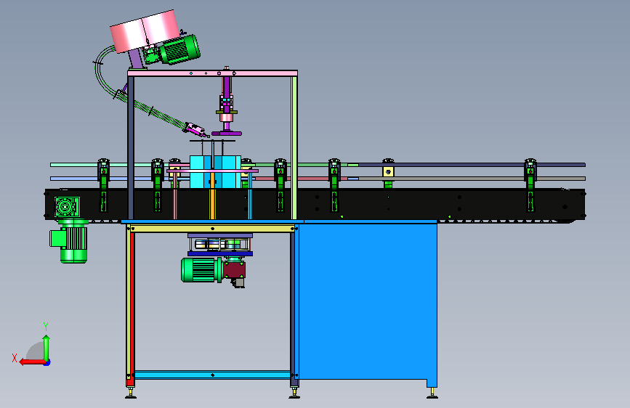Screen dimensions: 630x408
Task: Select the pink top crossbeam of the frame
Action: (x=213, y=73)
